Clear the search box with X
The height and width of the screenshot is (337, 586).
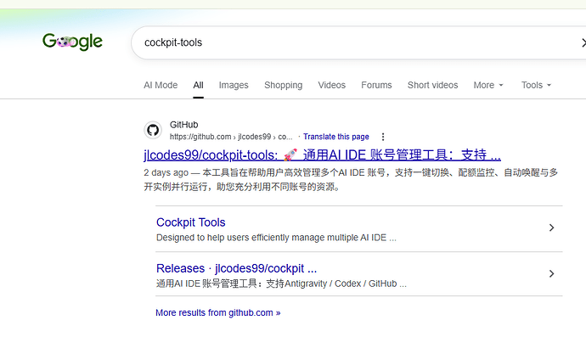click(x=583, y=42)
